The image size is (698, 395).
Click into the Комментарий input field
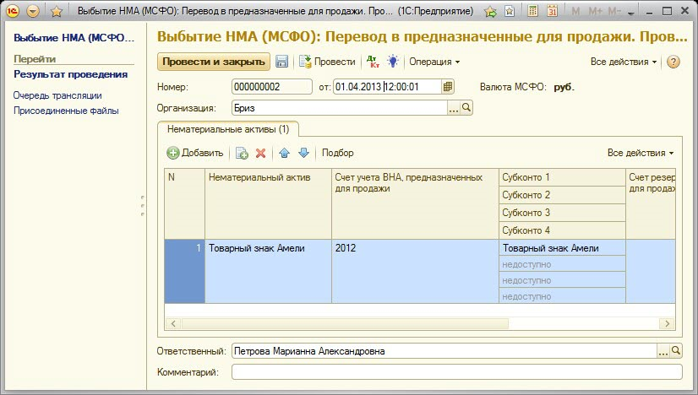(x=456, y=372)
